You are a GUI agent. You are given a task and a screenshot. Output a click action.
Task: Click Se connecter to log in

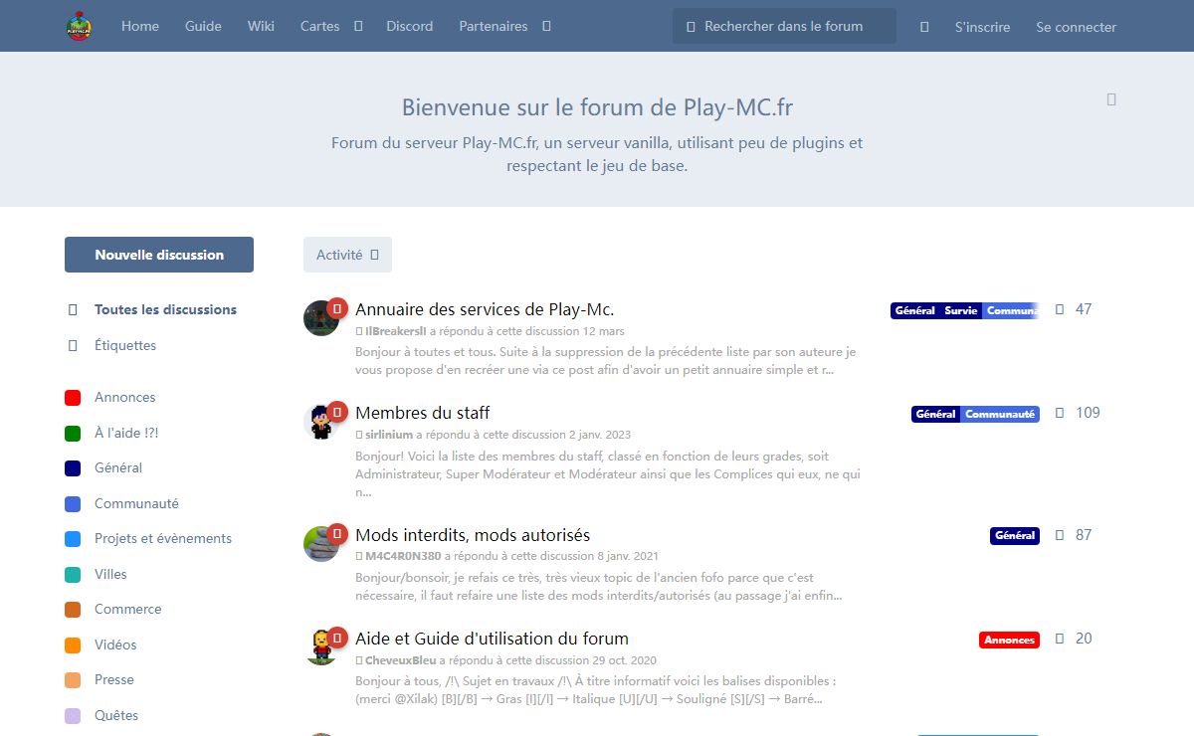(x=1076, y=27)
